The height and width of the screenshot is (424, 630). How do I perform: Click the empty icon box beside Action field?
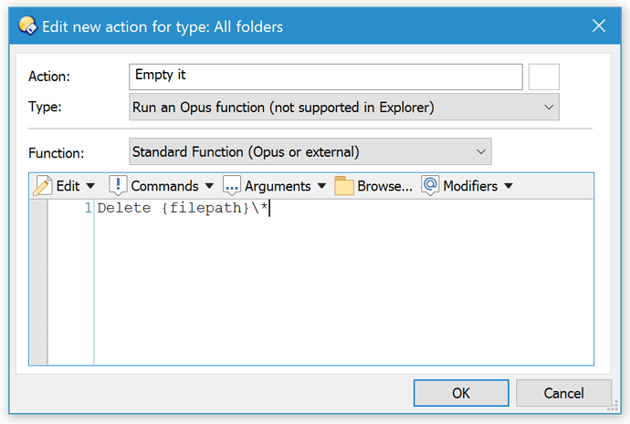pos(543,77)
